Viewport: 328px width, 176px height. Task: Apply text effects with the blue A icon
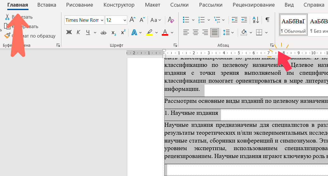point(134,32)
